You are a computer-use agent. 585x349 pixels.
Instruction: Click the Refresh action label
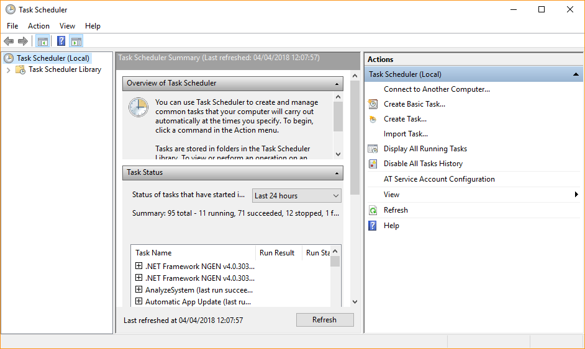point(396,210)
